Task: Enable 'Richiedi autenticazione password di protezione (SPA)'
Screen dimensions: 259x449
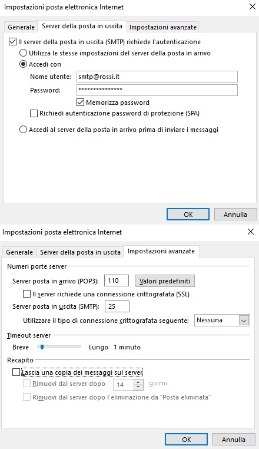Action: click(x=34, y=113)
